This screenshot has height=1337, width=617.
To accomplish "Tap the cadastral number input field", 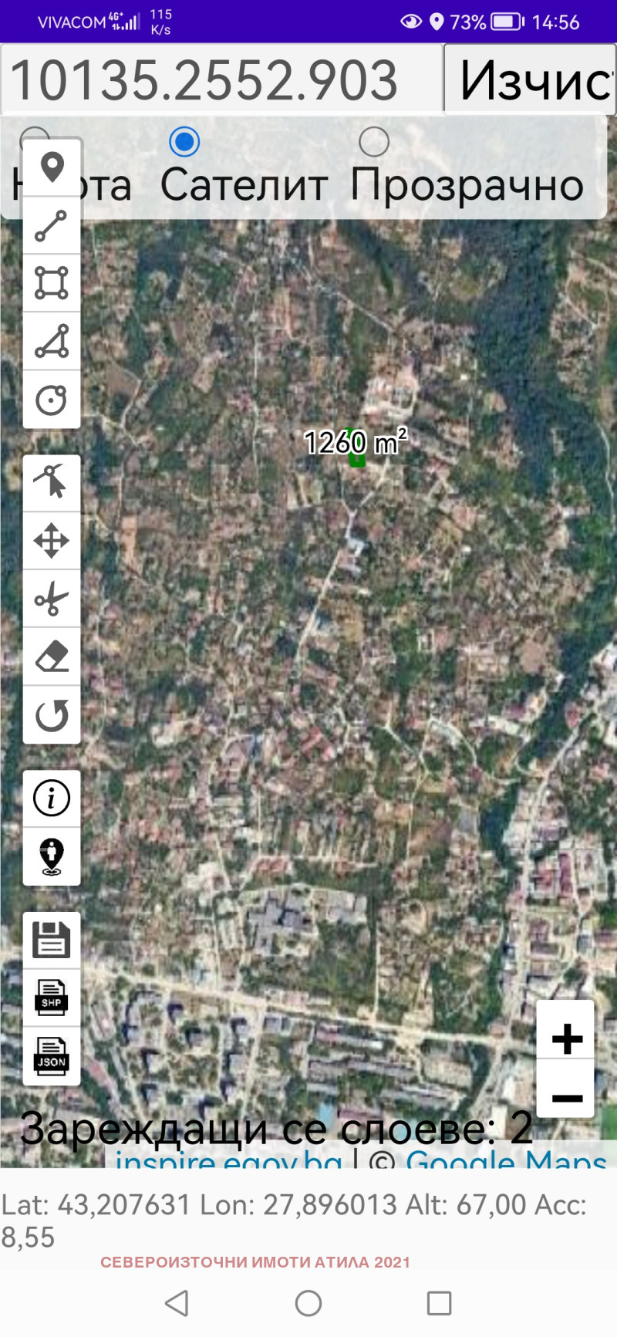I will pyautogui.click(x=221, y=80).
